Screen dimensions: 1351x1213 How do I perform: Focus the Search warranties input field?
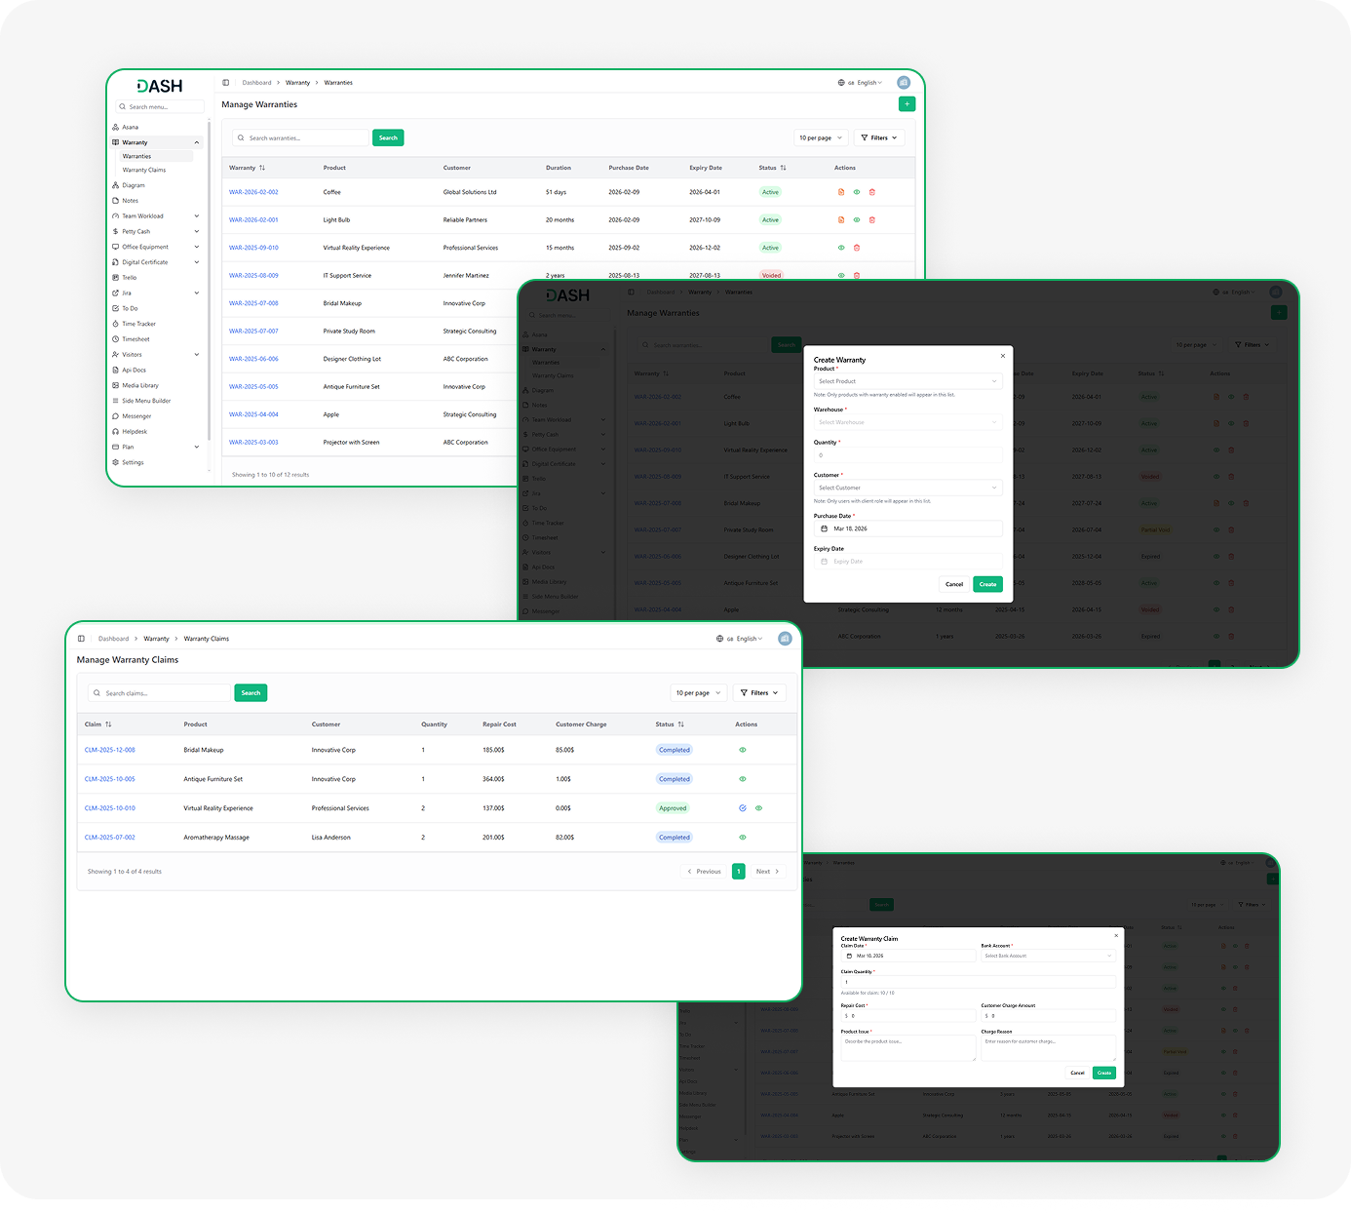tap(301, 137)
